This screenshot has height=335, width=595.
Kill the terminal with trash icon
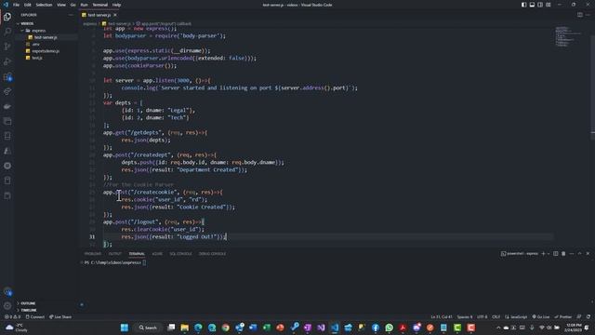click(563, 254)
